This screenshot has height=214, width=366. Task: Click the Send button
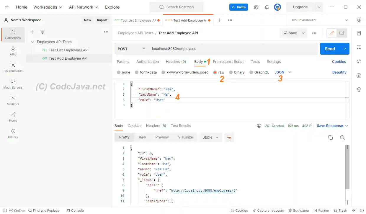[x=330, y=48]
